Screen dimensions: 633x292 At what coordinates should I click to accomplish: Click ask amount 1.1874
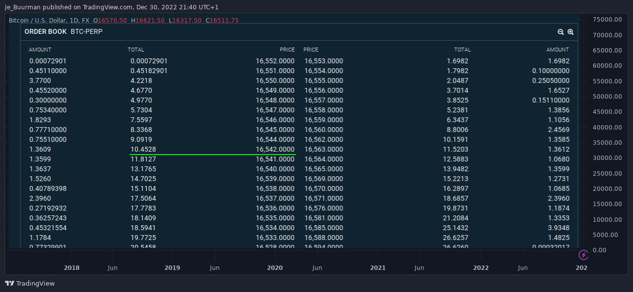point(559,208)
